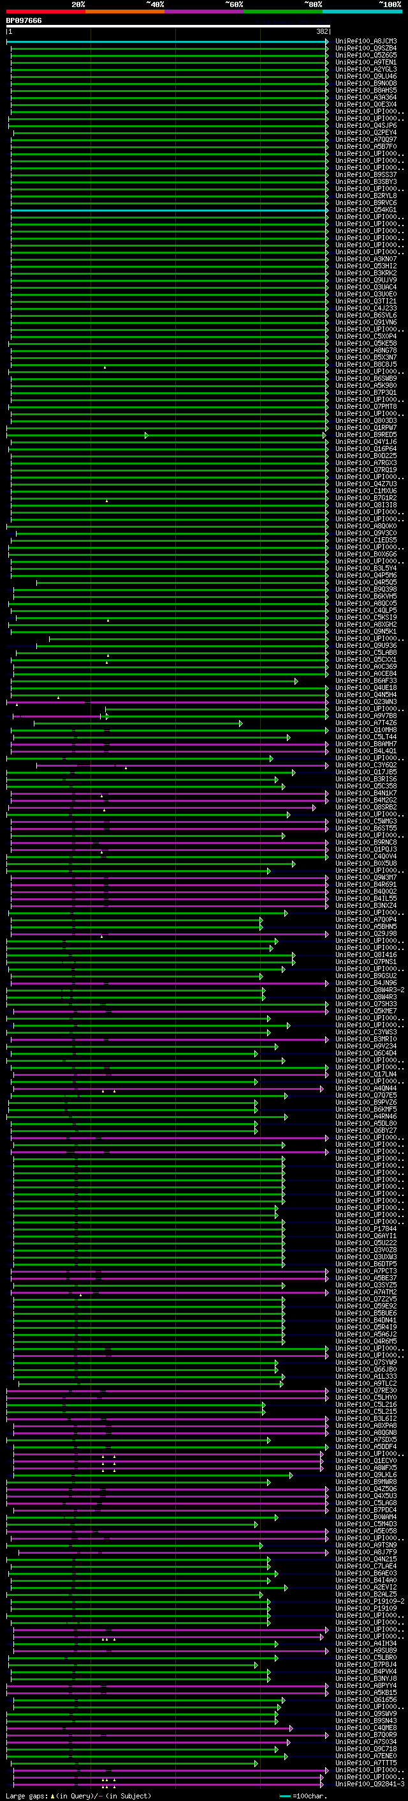Click the cyan alignment bar for UniRef100_A8JCM3

168,42
